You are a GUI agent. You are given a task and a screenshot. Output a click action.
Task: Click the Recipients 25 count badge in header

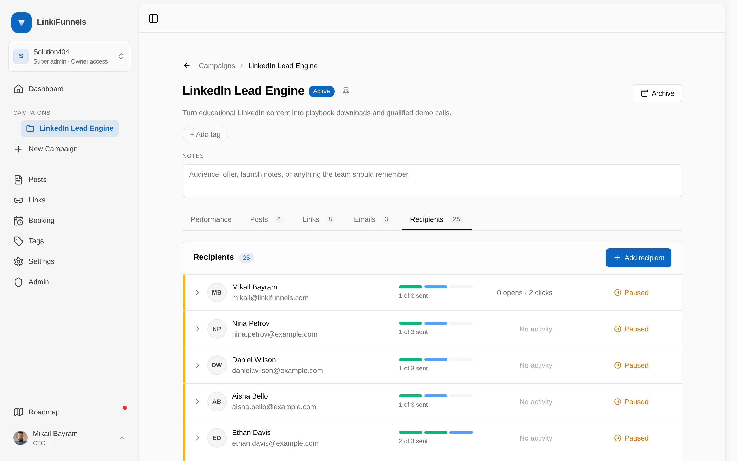246,258
